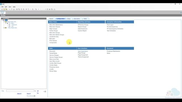Screen dimensions: 182x102
Task: Open Report Groups
Action: pos(82,27)
